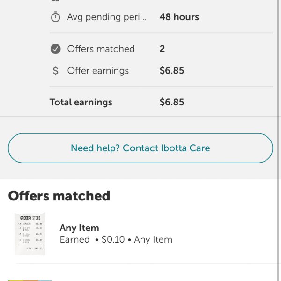This screenshot has height=281, width=281.
Task: Click the Offers matched section heading
Action: pyautogui.click(x=59, y=196)
